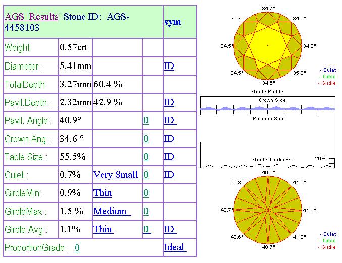Select the 60.4 % total depth percentage
Viewport: 342px width, 263px height.
pos(108,84)
